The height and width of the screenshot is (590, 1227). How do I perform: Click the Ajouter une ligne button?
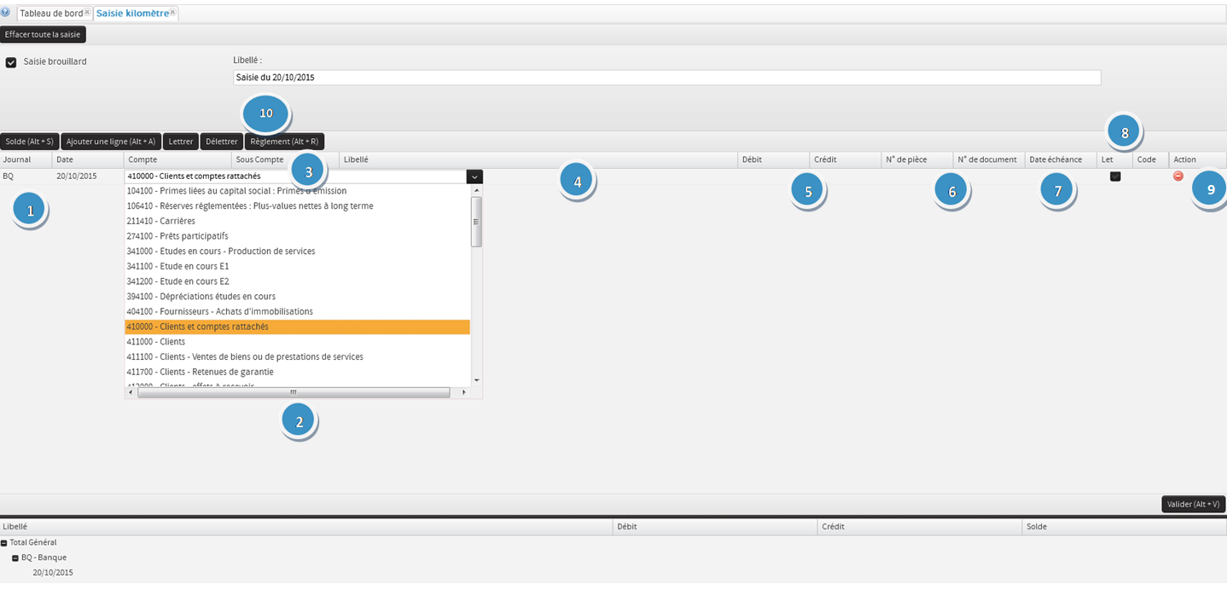(x=111, y=142)
